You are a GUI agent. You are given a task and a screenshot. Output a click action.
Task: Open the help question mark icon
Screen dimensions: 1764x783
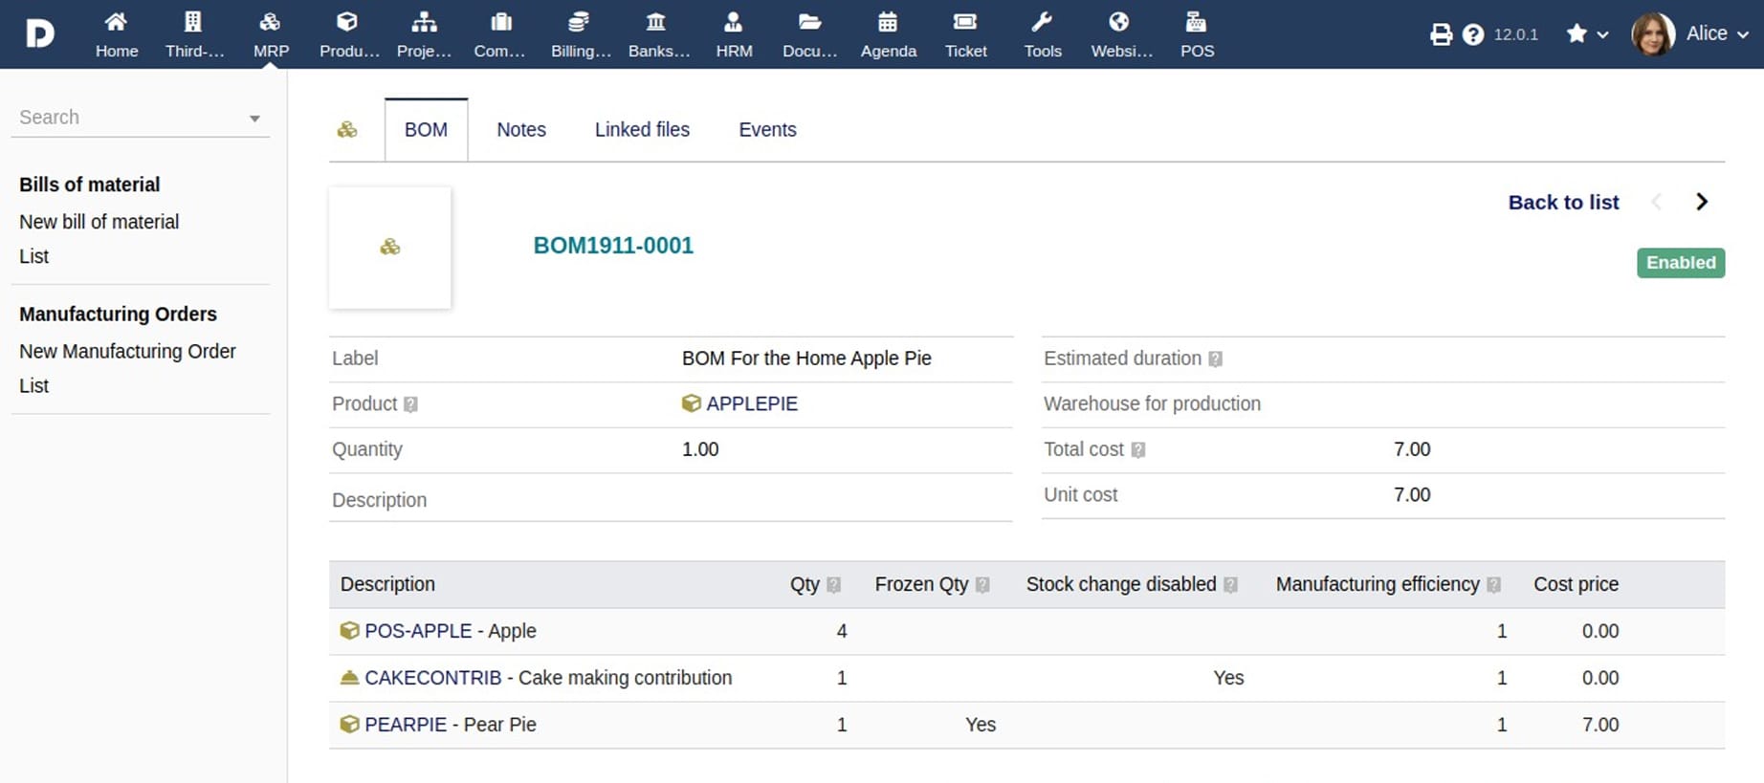pos(1473,35)
